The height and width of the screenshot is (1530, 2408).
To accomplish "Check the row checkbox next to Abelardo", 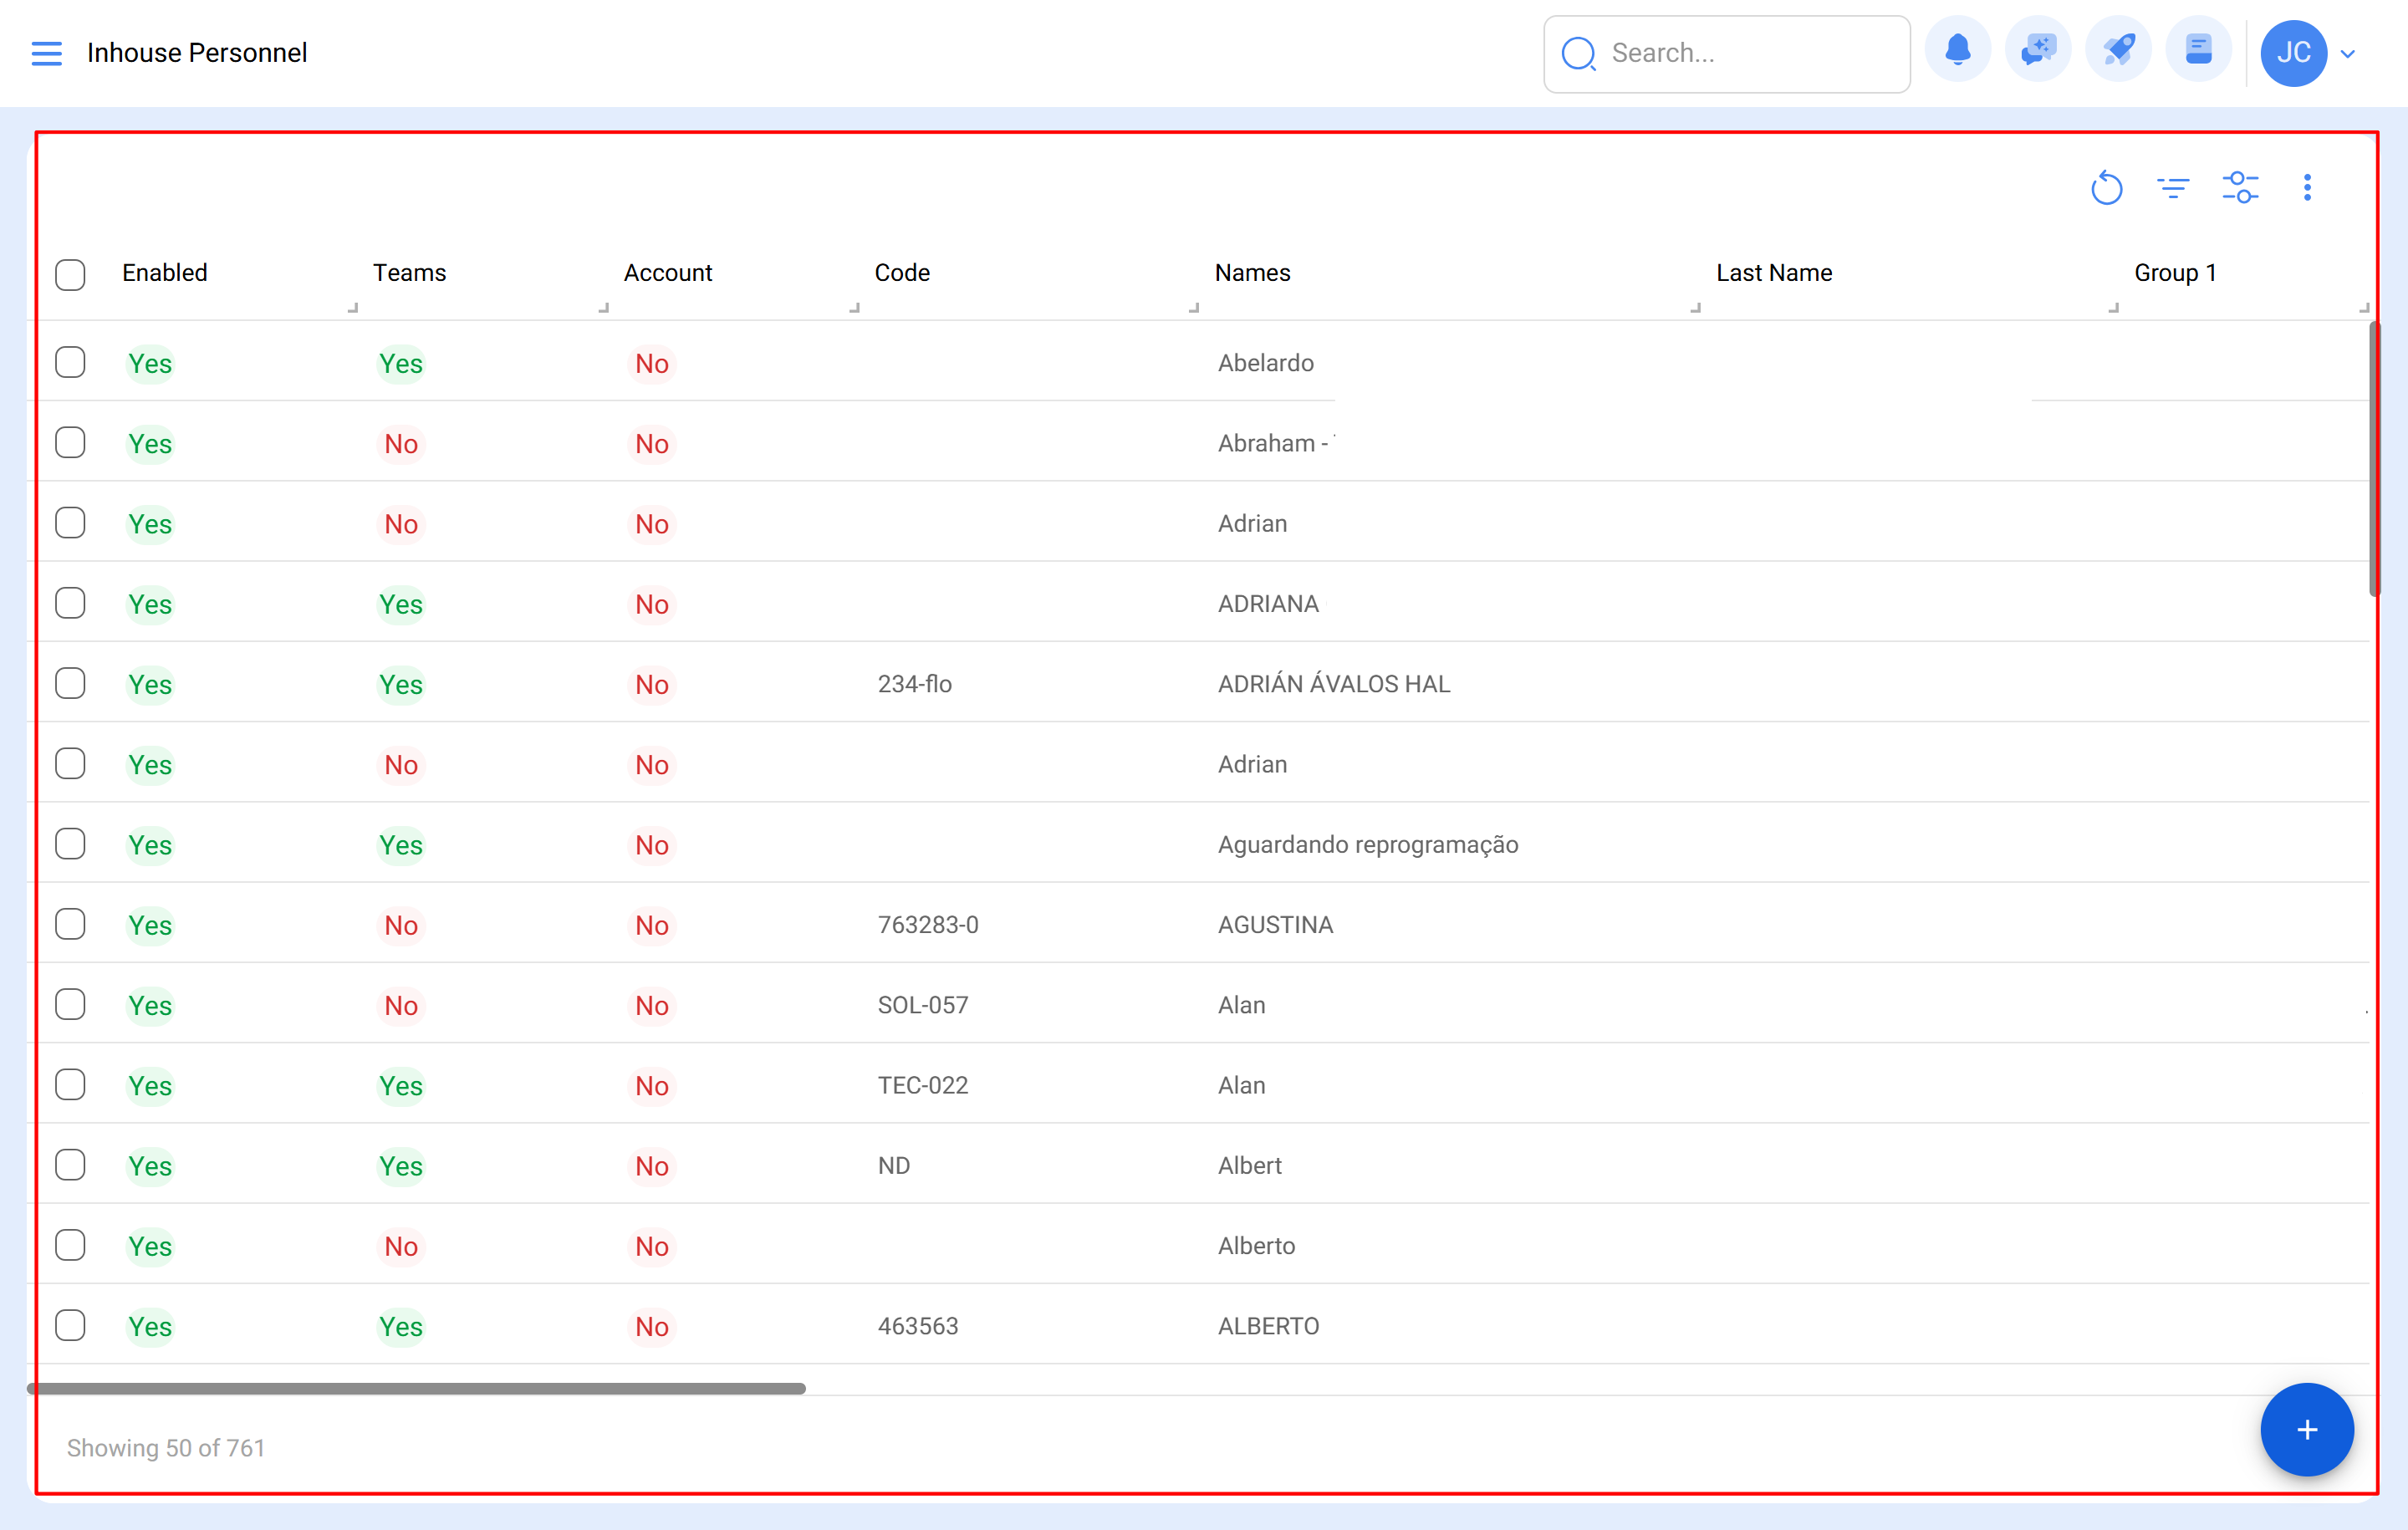I will (x=70, y=362).
